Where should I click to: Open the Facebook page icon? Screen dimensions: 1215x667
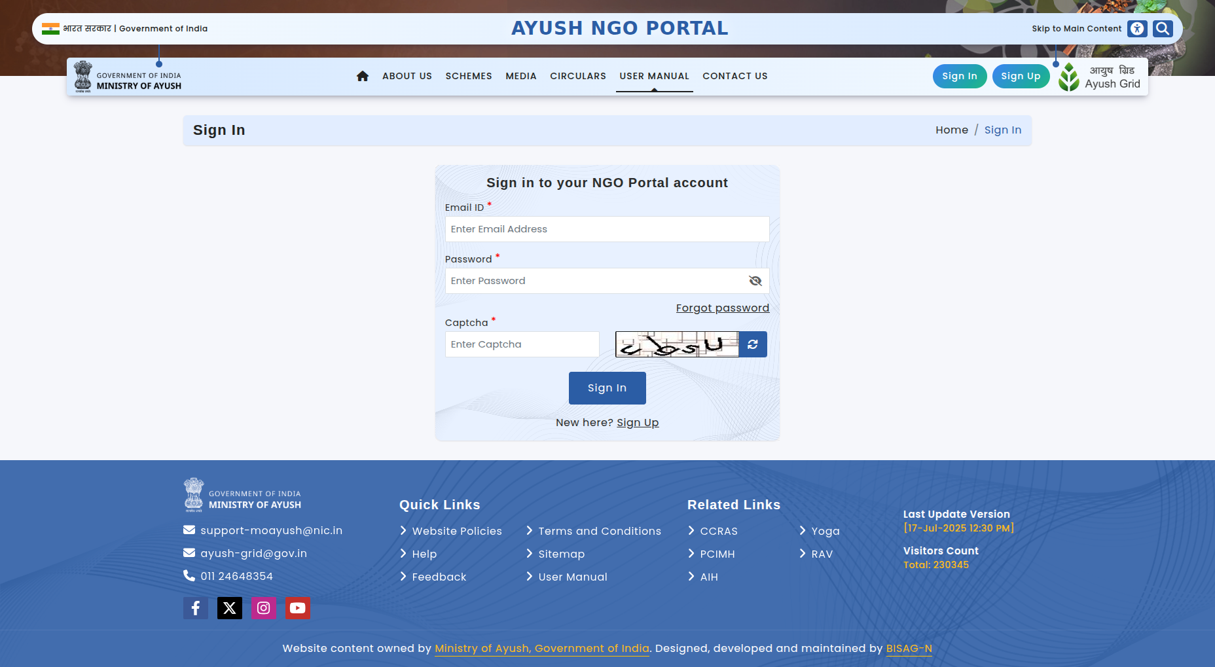point(196,608)
